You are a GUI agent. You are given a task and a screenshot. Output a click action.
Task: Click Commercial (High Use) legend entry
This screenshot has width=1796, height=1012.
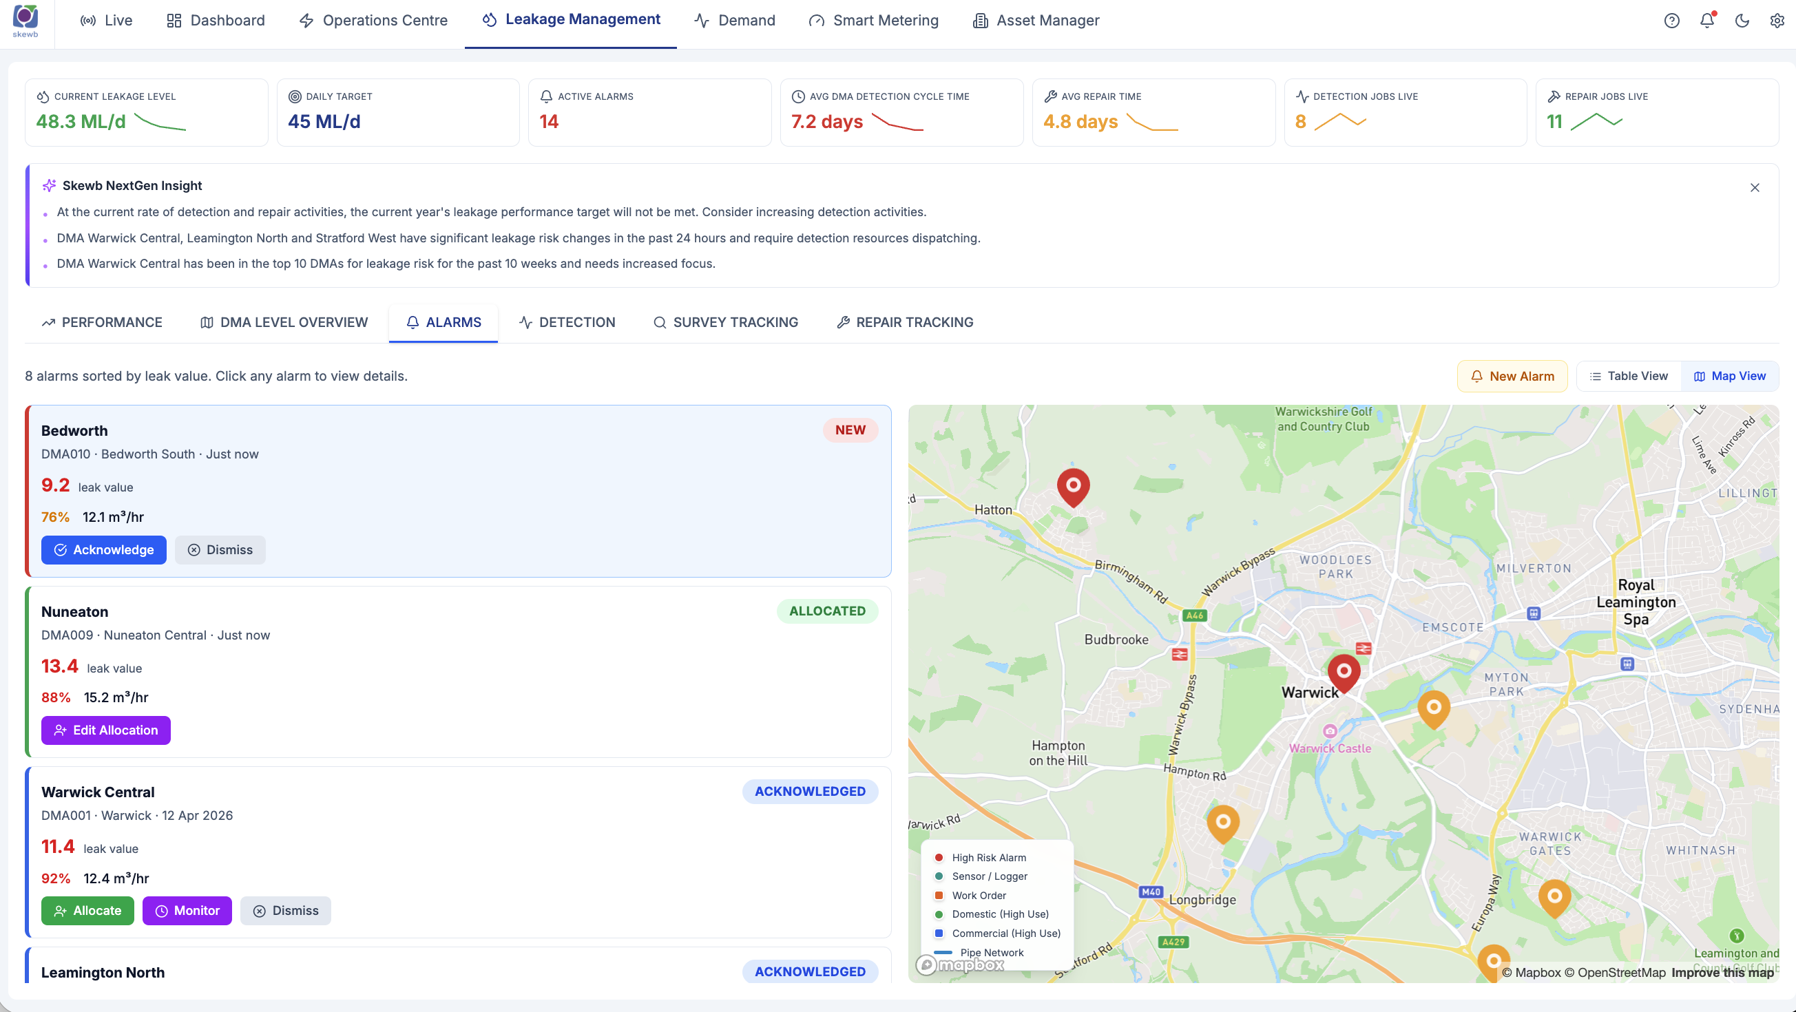997,934
